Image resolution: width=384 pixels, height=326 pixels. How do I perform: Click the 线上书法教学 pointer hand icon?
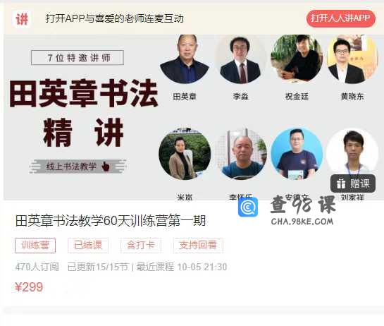tap(106, 167)
